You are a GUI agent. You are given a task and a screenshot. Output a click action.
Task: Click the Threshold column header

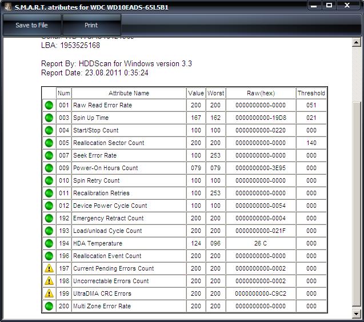point(311,93)
